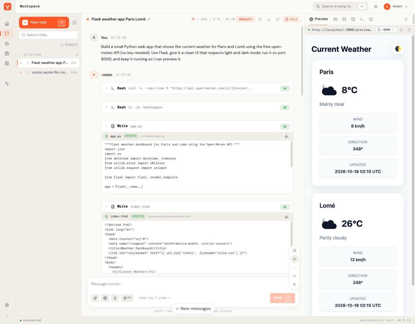Image resolution: width=415 pixels, height=324 pixels.
Task: Open vonzio works file chat in list
Action: tap(49, 72)
